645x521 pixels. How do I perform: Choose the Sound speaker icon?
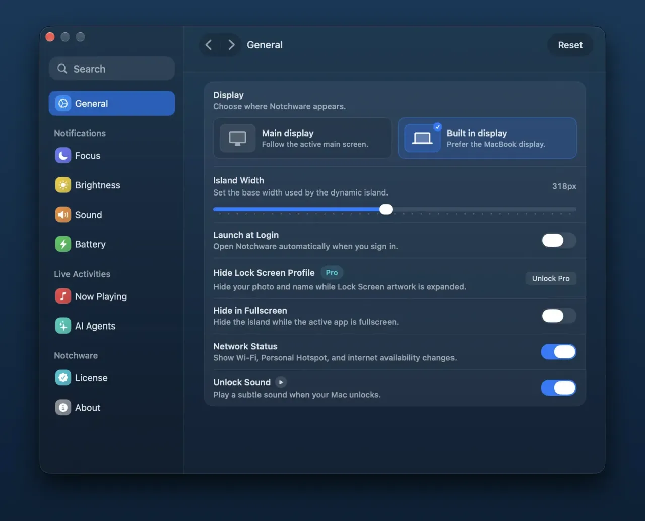63,215
